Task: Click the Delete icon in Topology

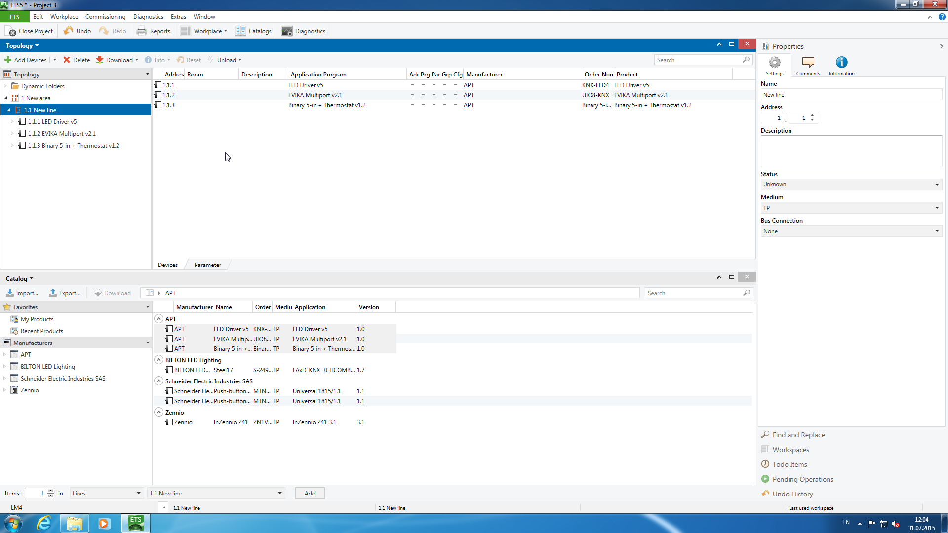Action: pyautogui.click(x=67, y=60)
